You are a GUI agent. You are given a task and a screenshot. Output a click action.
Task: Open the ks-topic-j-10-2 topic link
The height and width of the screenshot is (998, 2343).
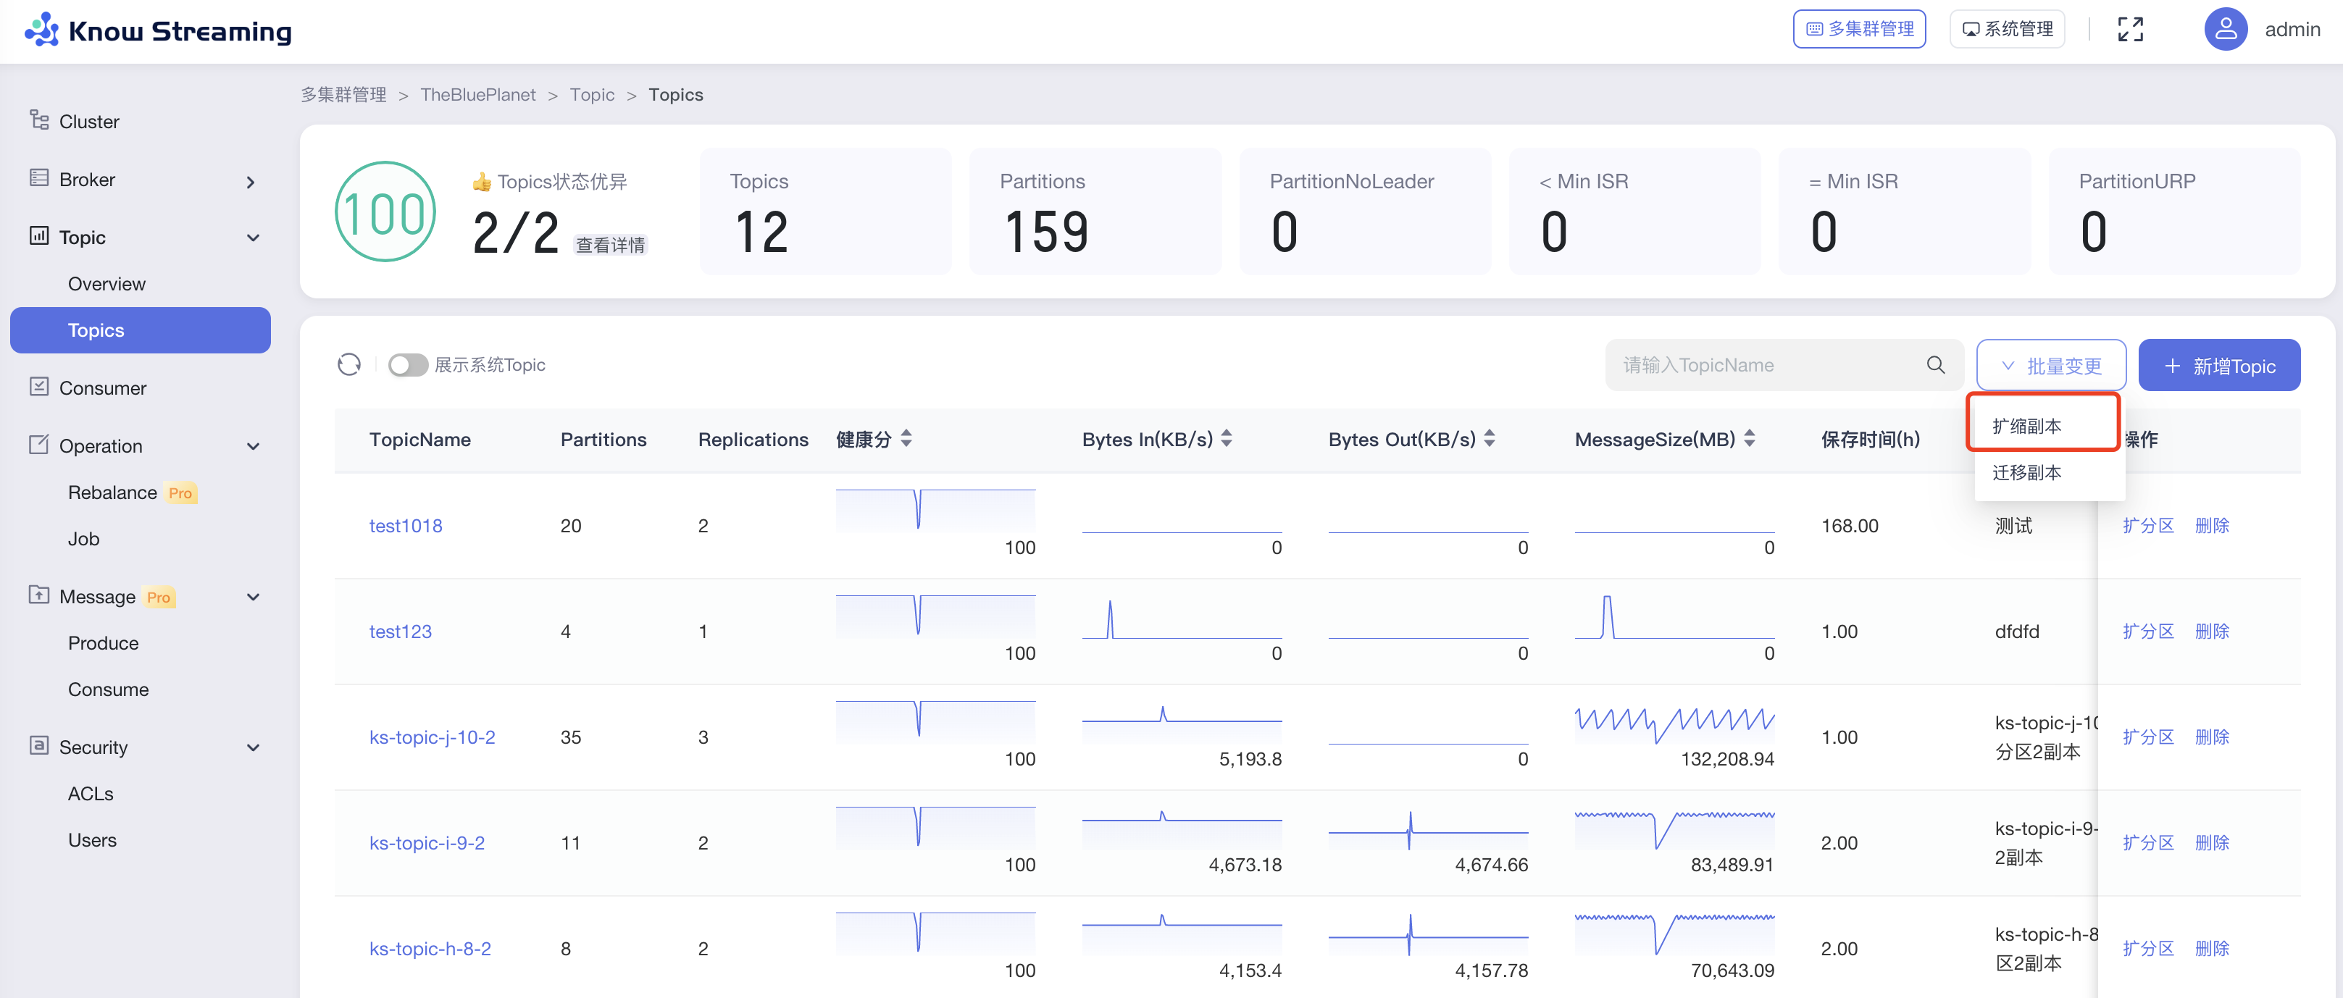(432, 737)
